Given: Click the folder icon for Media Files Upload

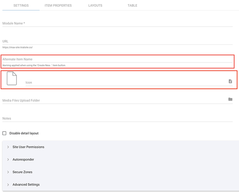Looking at the screenshot, I should click(x=230, y=99).
